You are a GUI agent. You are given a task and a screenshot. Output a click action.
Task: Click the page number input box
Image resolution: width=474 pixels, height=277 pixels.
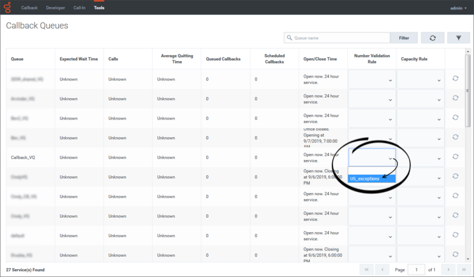pos(417,269)
